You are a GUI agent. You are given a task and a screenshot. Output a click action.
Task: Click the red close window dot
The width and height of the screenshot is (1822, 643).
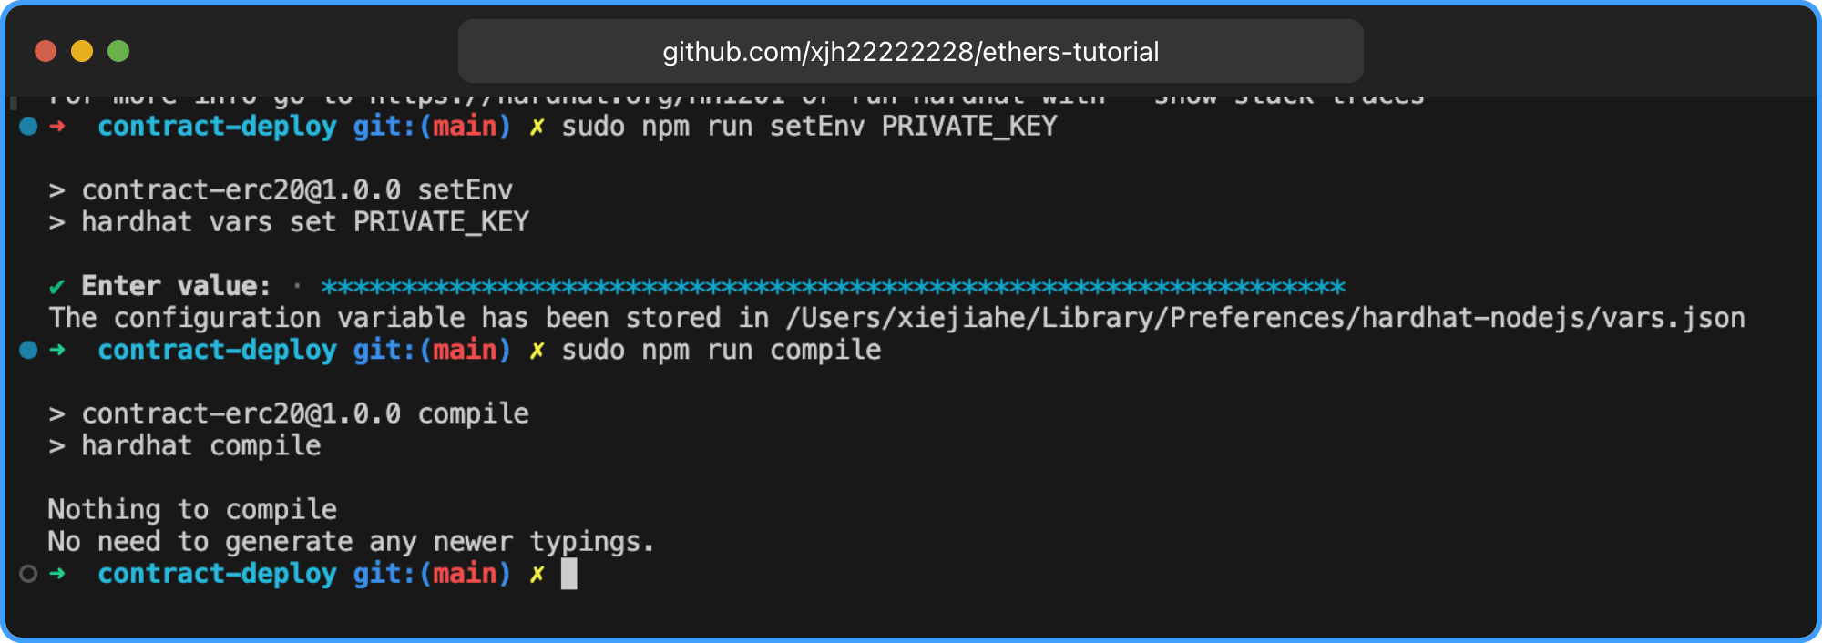point(46,51)
